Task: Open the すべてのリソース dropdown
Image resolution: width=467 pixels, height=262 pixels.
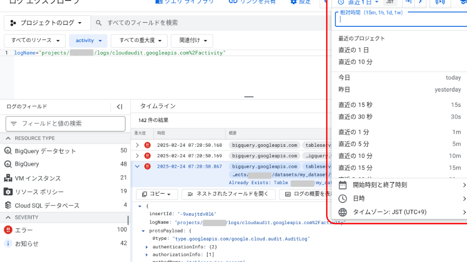Action: pyautogui.click(x=35, y=41)
